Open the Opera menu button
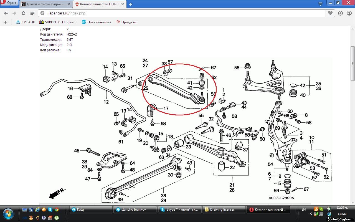355x222 pixels. pyautogui.click(x=9, y=3)
